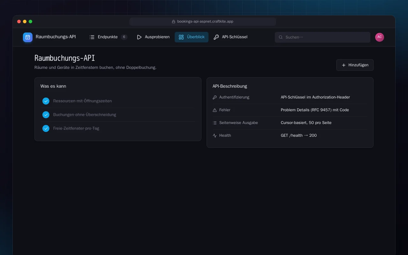Click the Authentifizierung label
The image size is (408, 255).
234,97
